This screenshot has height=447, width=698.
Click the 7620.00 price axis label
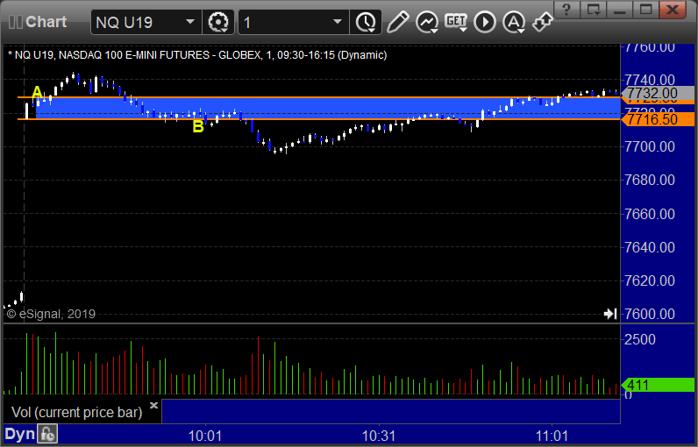click(650, 280)
